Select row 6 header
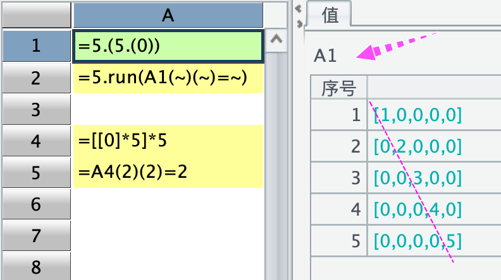Image resolution: width=501 pixels, height=280 pixels. coord(37,204)
